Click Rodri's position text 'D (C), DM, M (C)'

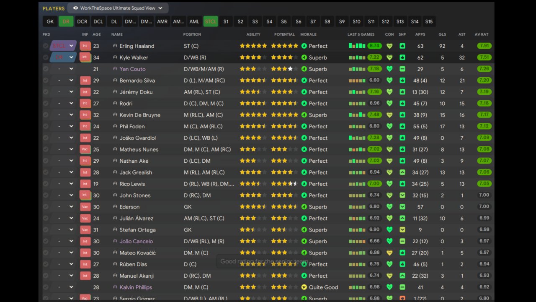coord(204,104)
